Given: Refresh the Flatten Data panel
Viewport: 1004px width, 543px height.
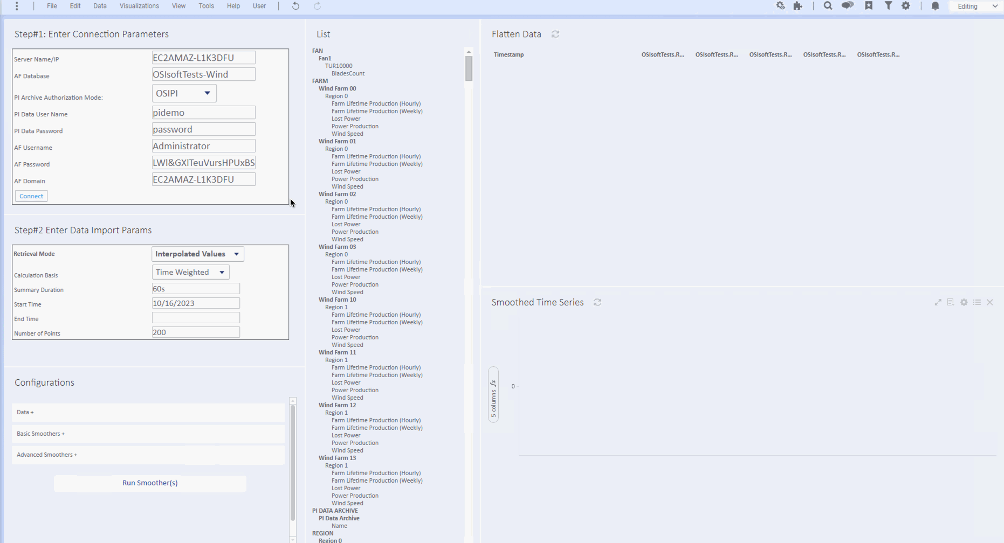Looking at the screenshot, I should click(x=555, y=34).
